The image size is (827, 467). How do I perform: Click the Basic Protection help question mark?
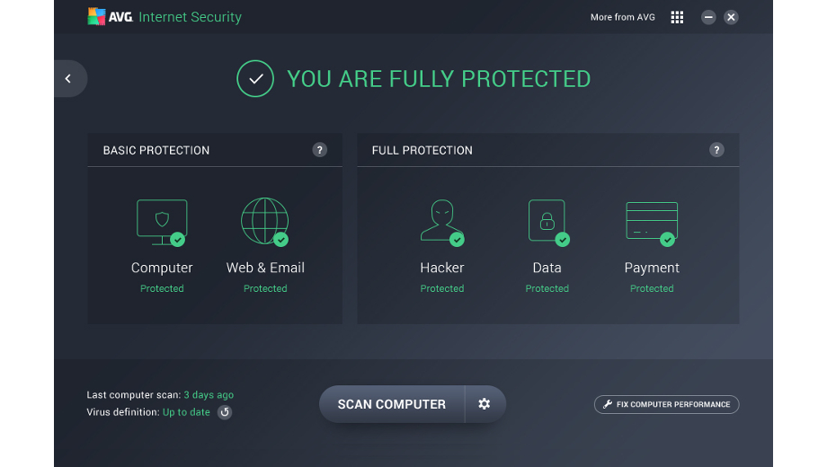[319, 150]
